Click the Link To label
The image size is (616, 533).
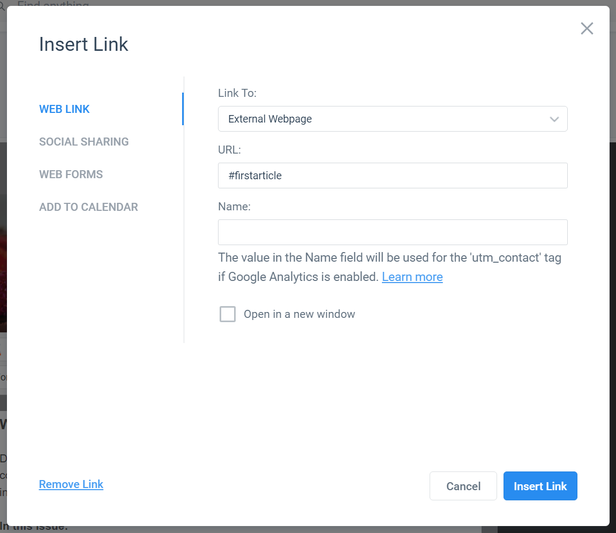click(x=237, y=93)
